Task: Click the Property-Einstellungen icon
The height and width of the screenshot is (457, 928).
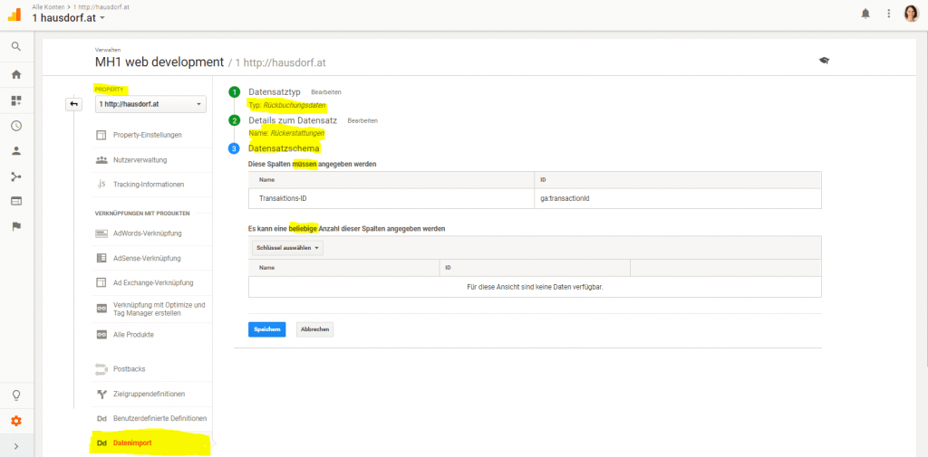Action: [101, 135]
